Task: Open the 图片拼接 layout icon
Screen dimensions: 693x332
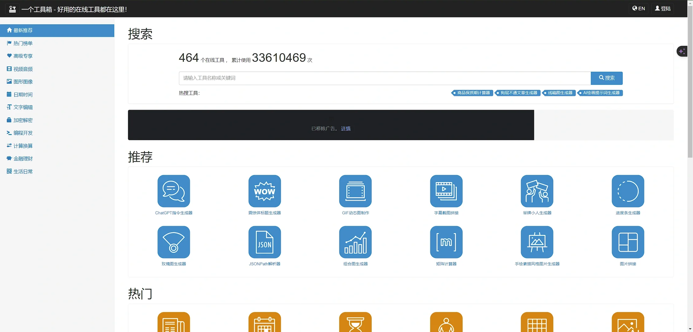Action: (628, 242)
